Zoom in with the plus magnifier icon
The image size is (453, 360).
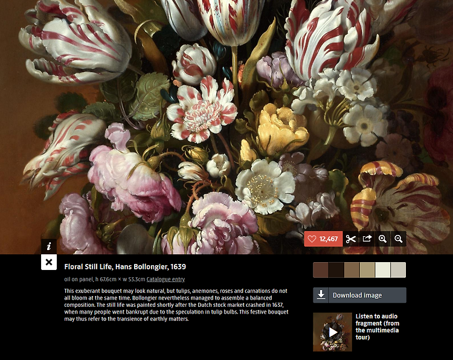(383, 239)
